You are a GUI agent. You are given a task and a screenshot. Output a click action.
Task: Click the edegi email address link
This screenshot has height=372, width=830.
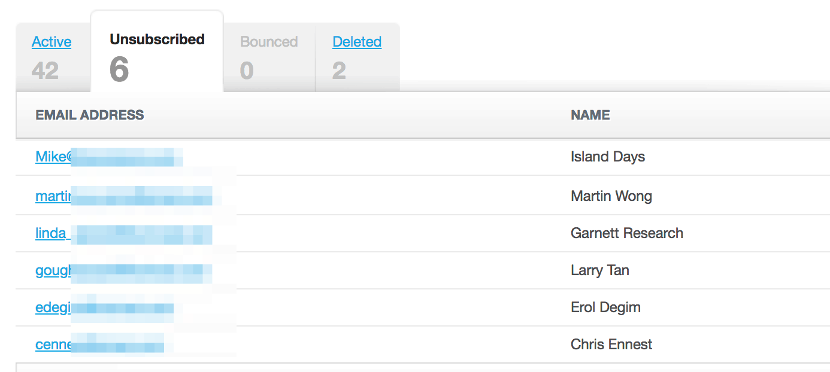105,307
